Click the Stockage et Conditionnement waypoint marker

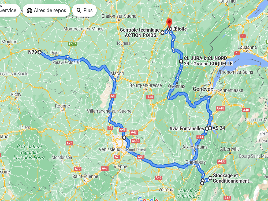point(210,178)
